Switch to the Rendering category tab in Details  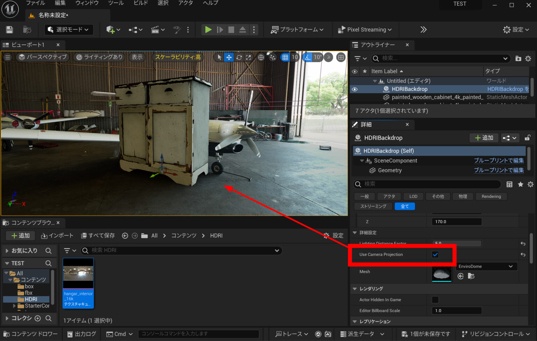click(x=491, y=196)
